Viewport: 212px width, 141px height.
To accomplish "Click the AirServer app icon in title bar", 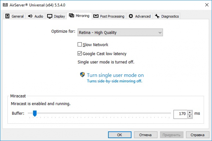I will pyautogui.click(x=5, y=5).
